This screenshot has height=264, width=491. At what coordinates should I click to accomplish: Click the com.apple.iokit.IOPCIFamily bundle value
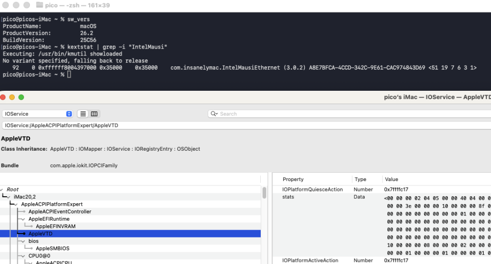[x=83, y=165]
